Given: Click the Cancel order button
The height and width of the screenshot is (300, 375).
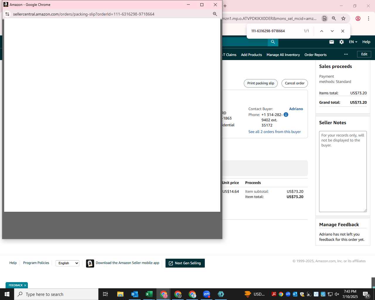Looking at the screenshot, I should 294,83.
